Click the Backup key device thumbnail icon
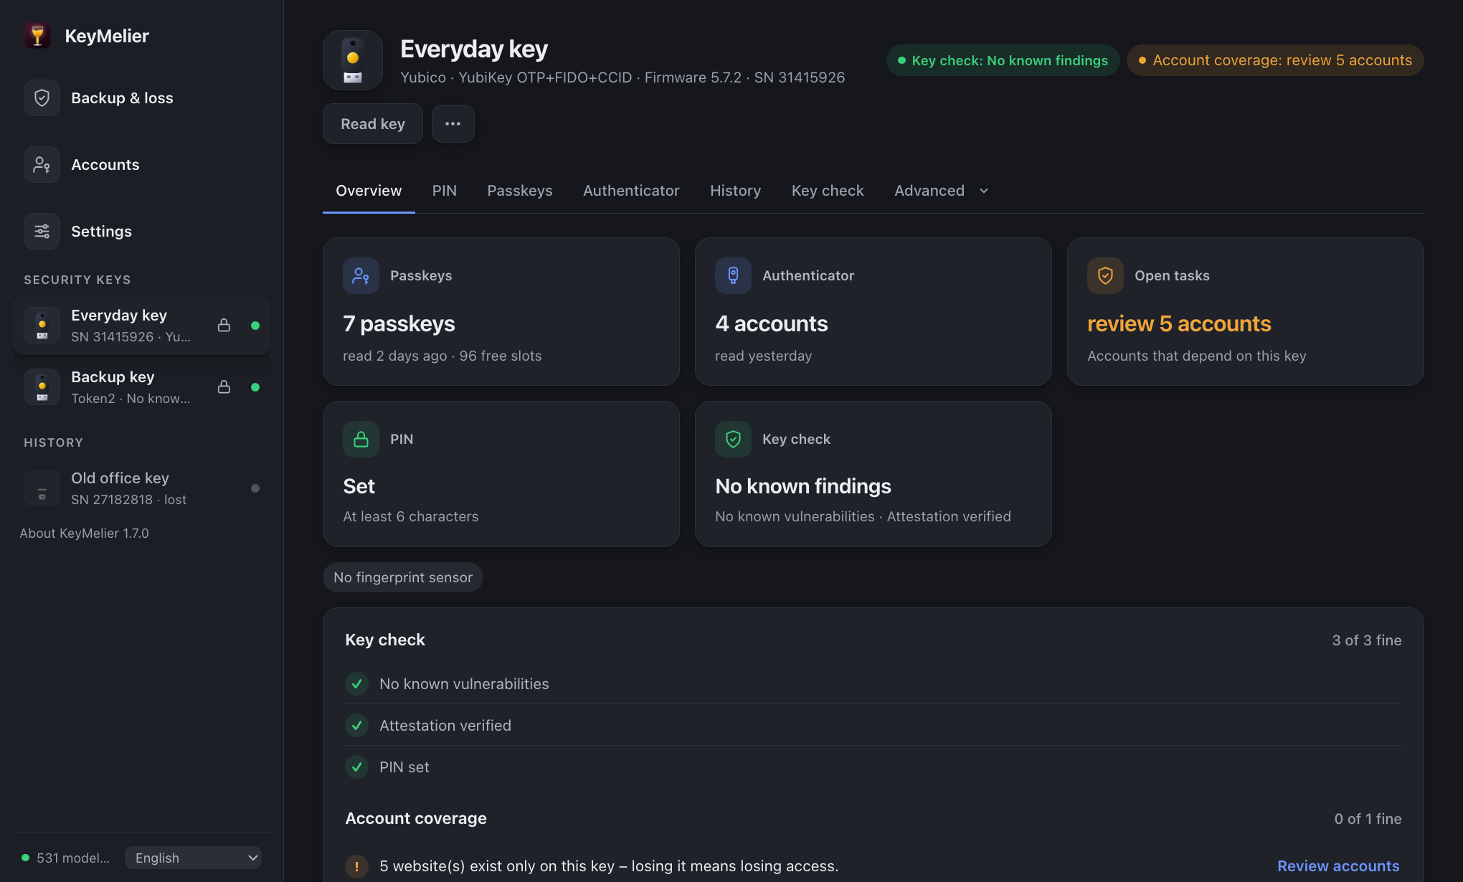 42,387
